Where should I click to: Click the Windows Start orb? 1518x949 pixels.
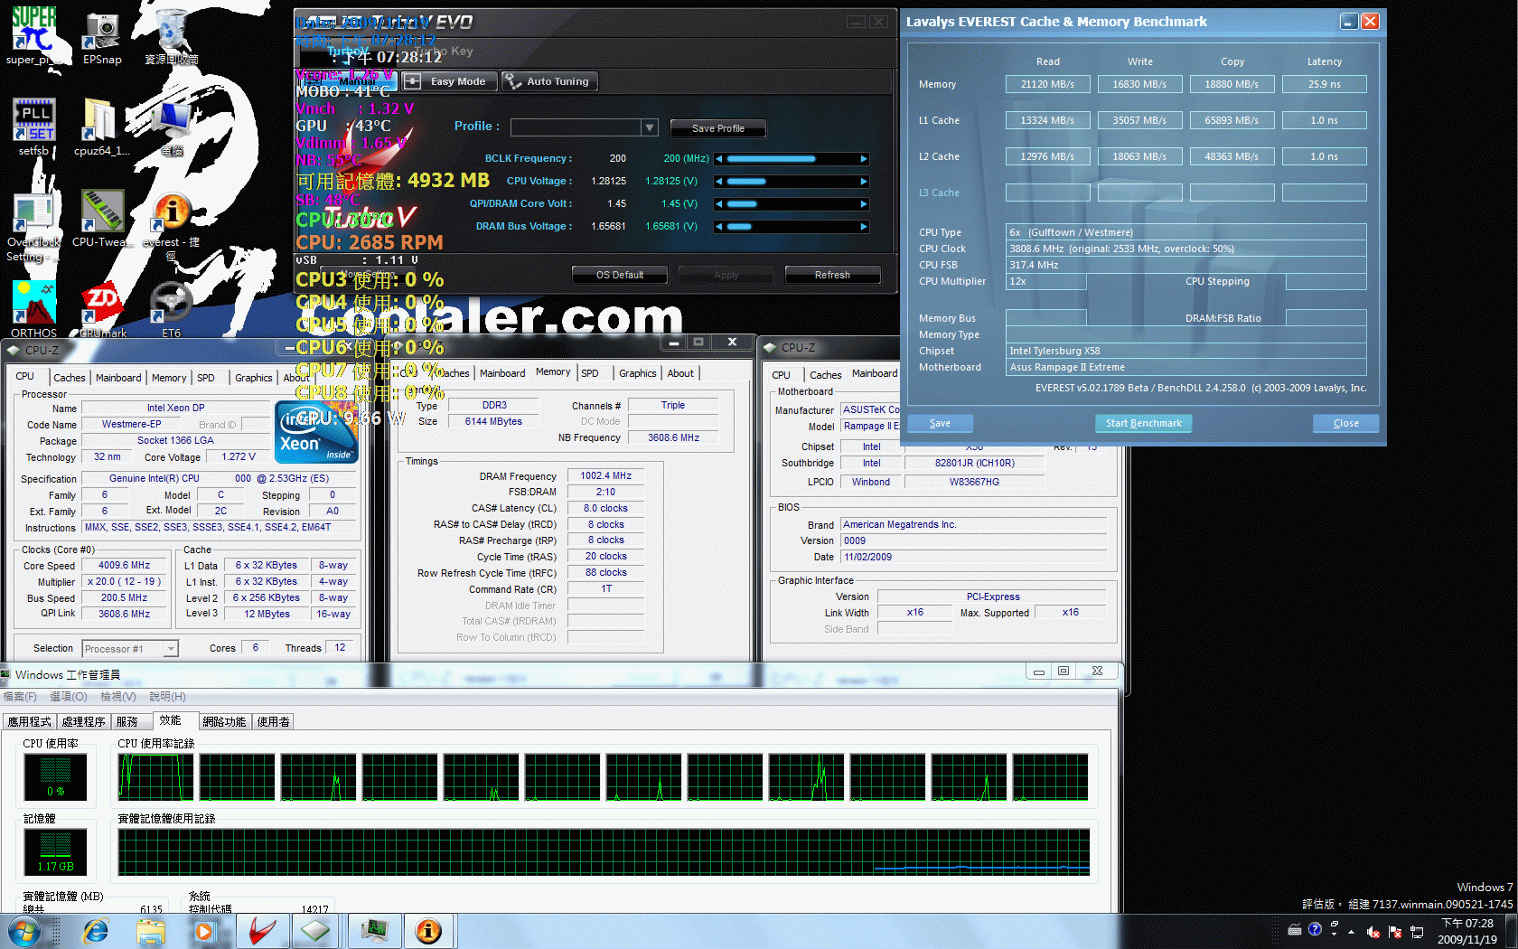tap(23, 930)
